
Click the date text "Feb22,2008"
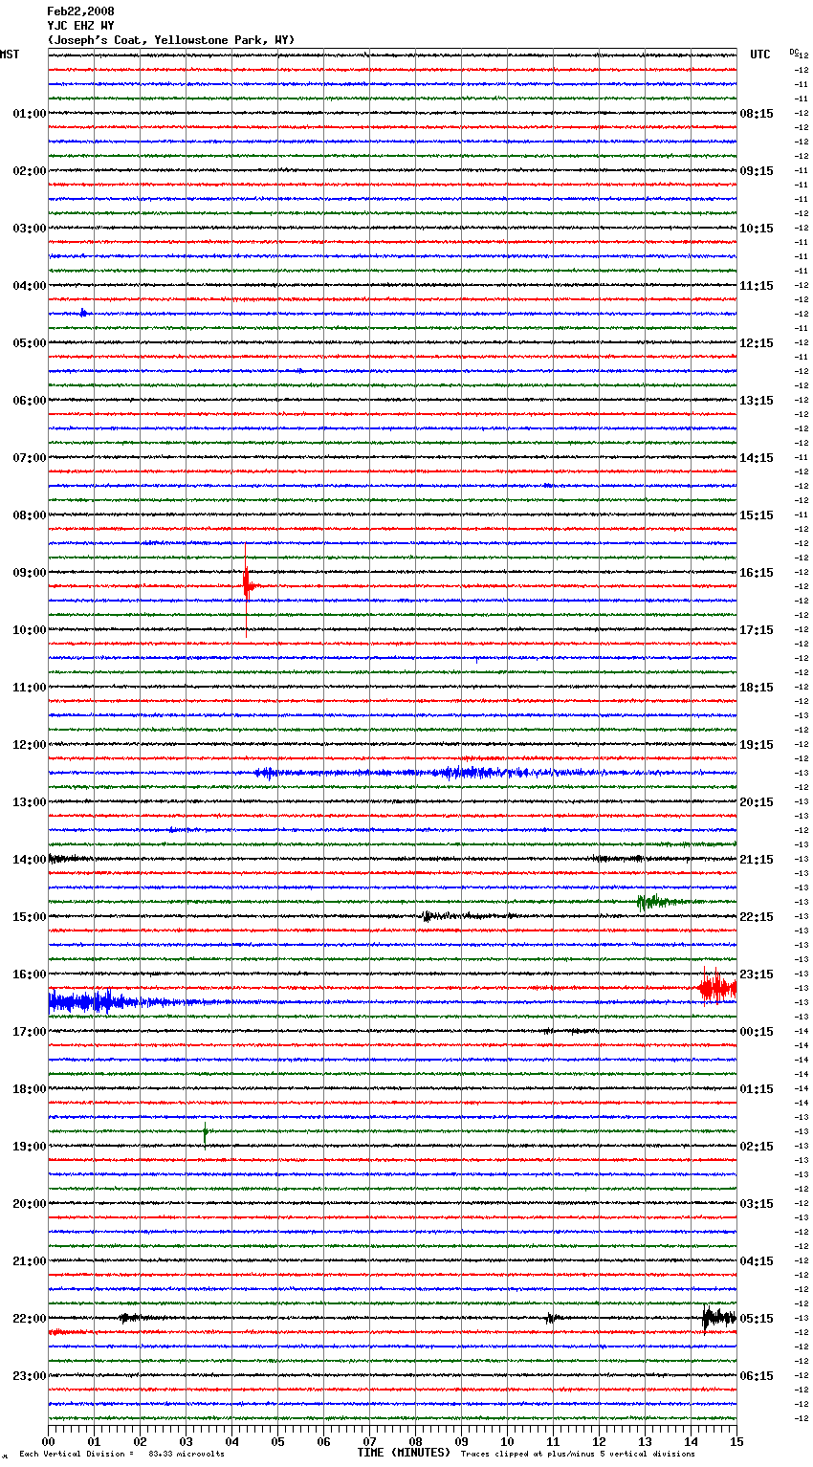pyautogui.click(x=80, y=11)
